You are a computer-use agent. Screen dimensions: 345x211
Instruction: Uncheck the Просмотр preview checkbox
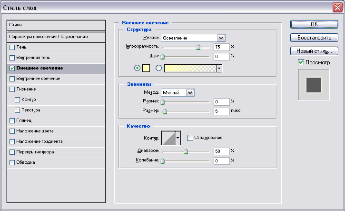pos(301,62)
